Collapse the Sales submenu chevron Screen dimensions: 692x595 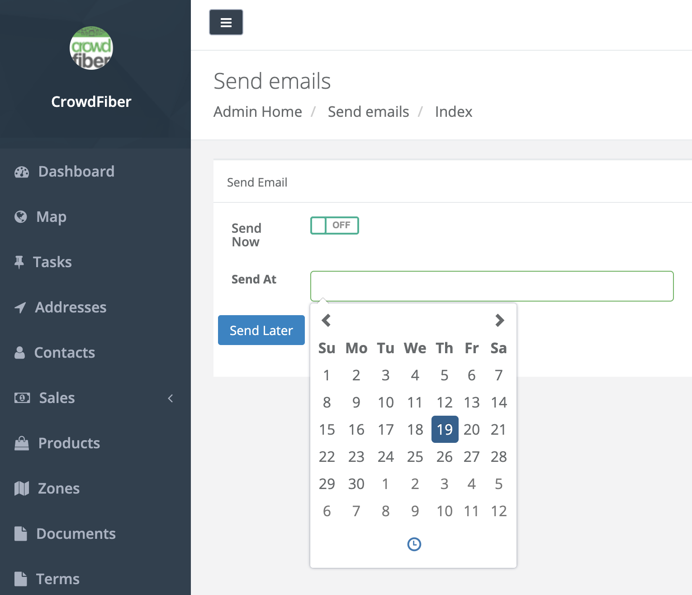171,398
